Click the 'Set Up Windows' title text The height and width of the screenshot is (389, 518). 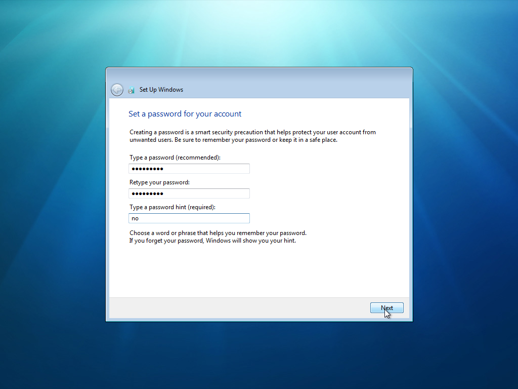(161, 90)
